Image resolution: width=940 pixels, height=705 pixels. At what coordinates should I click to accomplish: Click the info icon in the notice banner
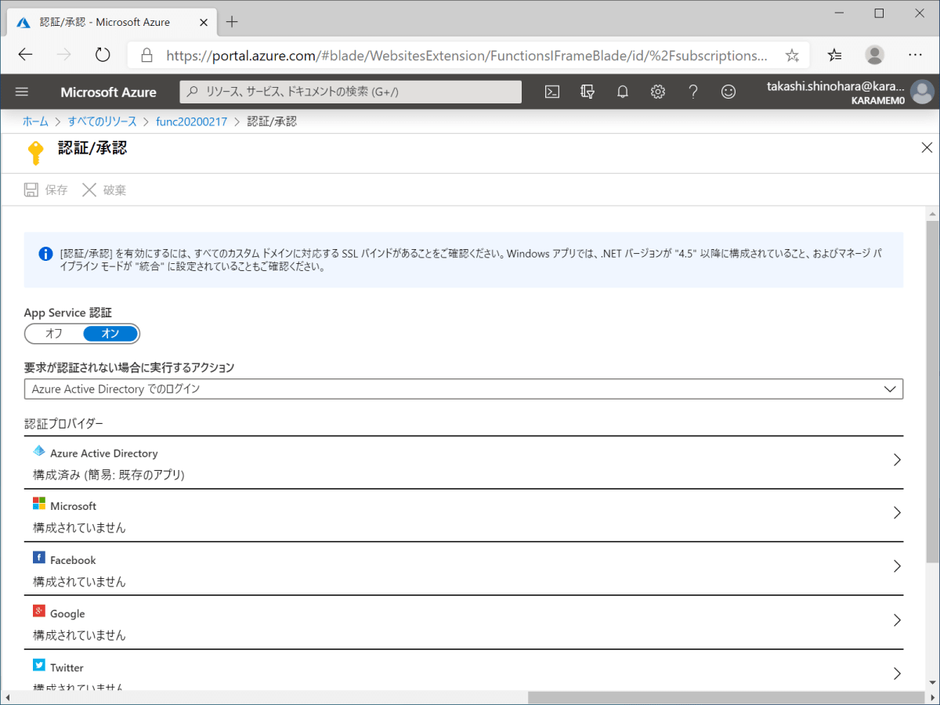[x=45, y=254]
